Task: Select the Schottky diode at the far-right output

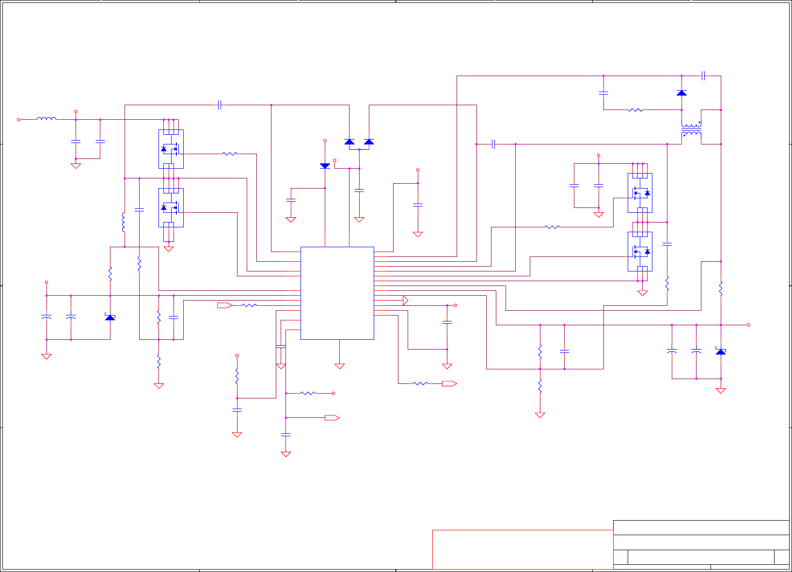Action: tap(721, 351)
